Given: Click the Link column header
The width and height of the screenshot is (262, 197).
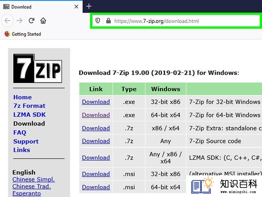Looking at the screenshot, I should tap(96, 89).
